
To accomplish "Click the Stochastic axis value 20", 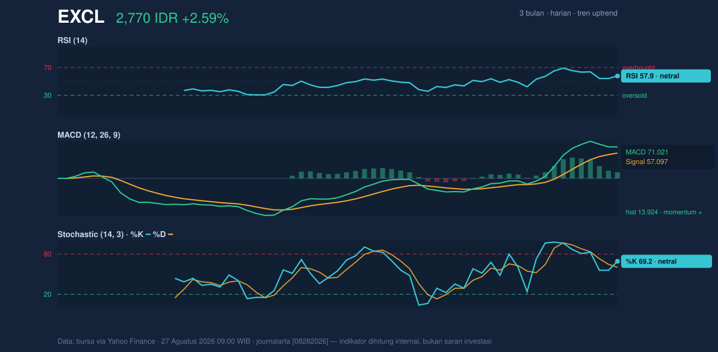I will click(47, 294).
